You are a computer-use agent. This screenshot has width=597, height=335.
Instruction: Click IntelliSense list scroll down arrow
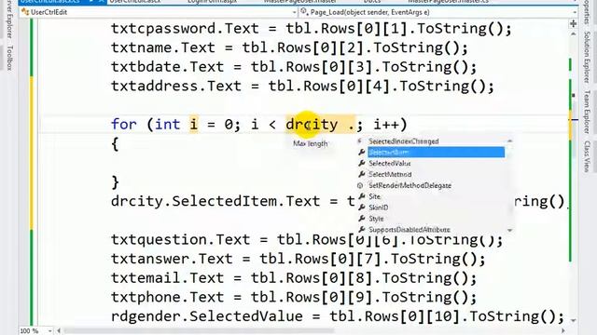click(x=510, y=230)
